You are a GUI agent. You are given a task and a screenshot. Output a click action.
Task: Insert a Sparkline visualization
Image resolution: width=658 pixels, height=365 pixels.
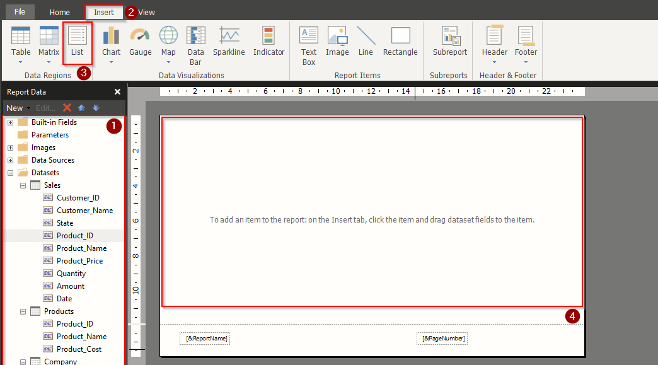pos(229,39)
